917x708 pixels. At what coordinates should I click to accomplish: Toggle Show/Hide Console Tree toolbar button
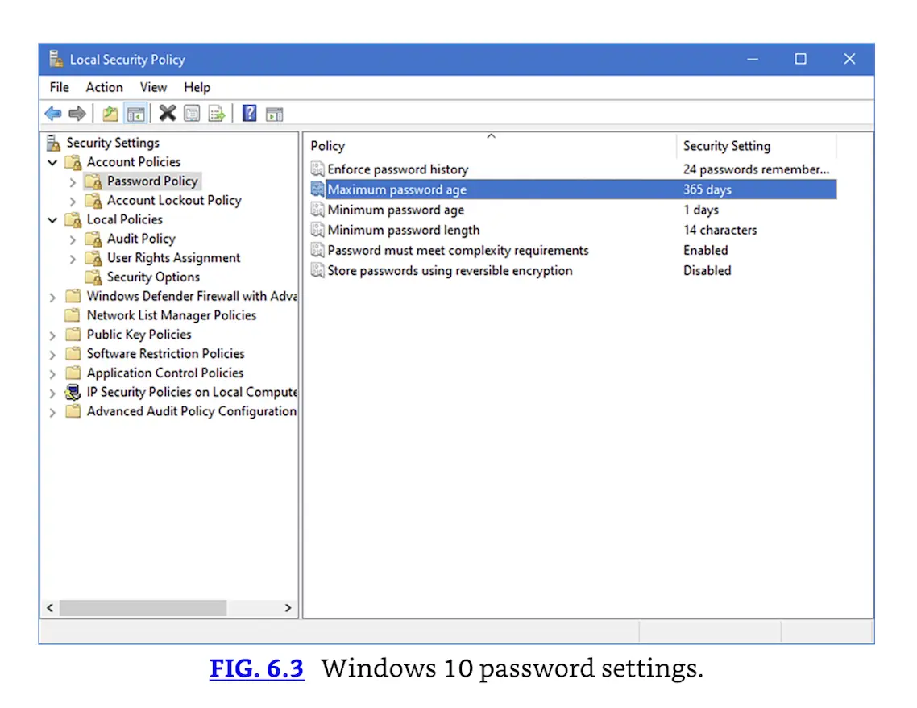135,114
